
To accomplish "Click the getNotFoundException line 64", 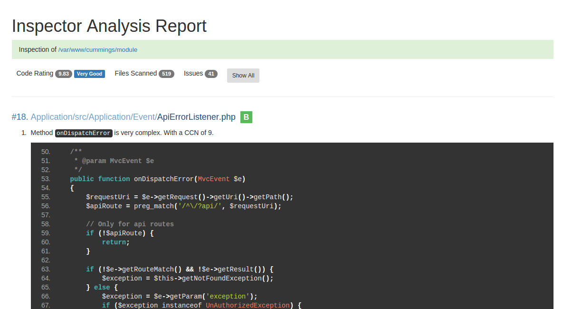I will (x=188, y=278).
